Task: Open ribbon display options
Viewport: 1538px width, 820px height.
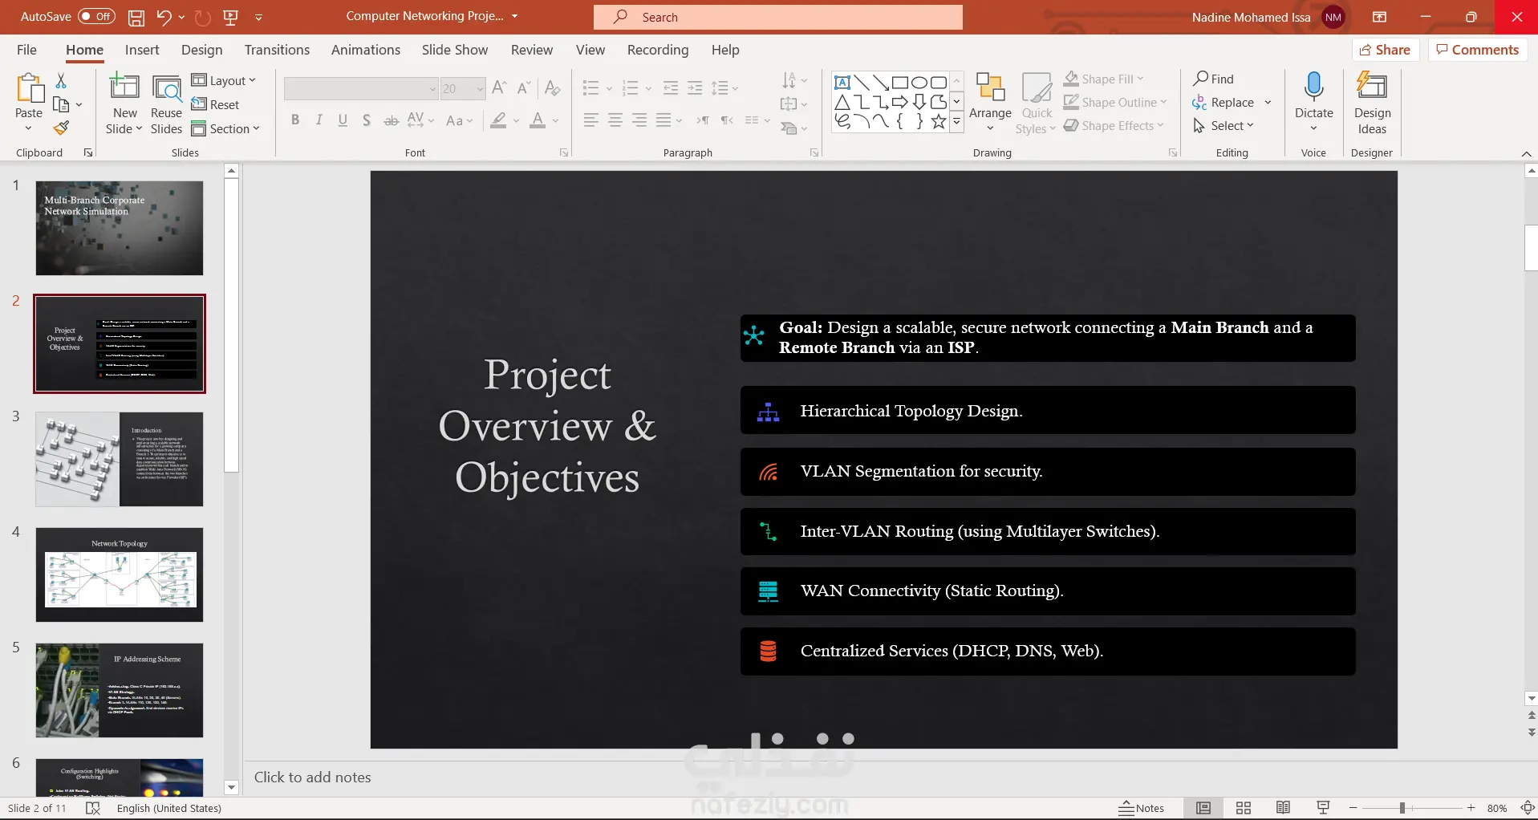Action: coord(1379,17)
